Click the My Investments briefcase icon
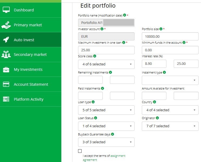201x162 pixels. pyautogui.click(x=6, y=69)
